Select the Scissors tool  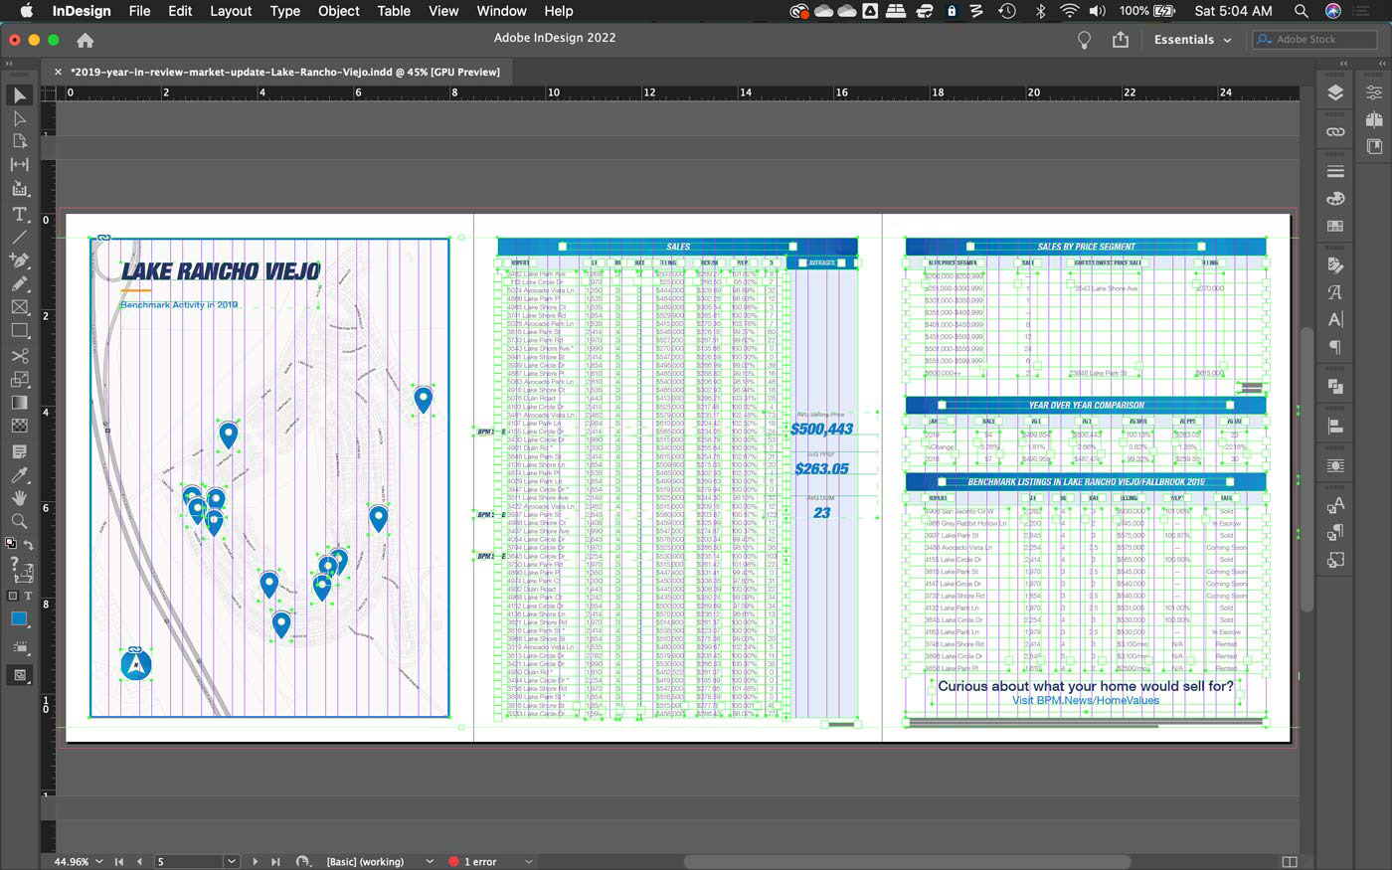19,355
